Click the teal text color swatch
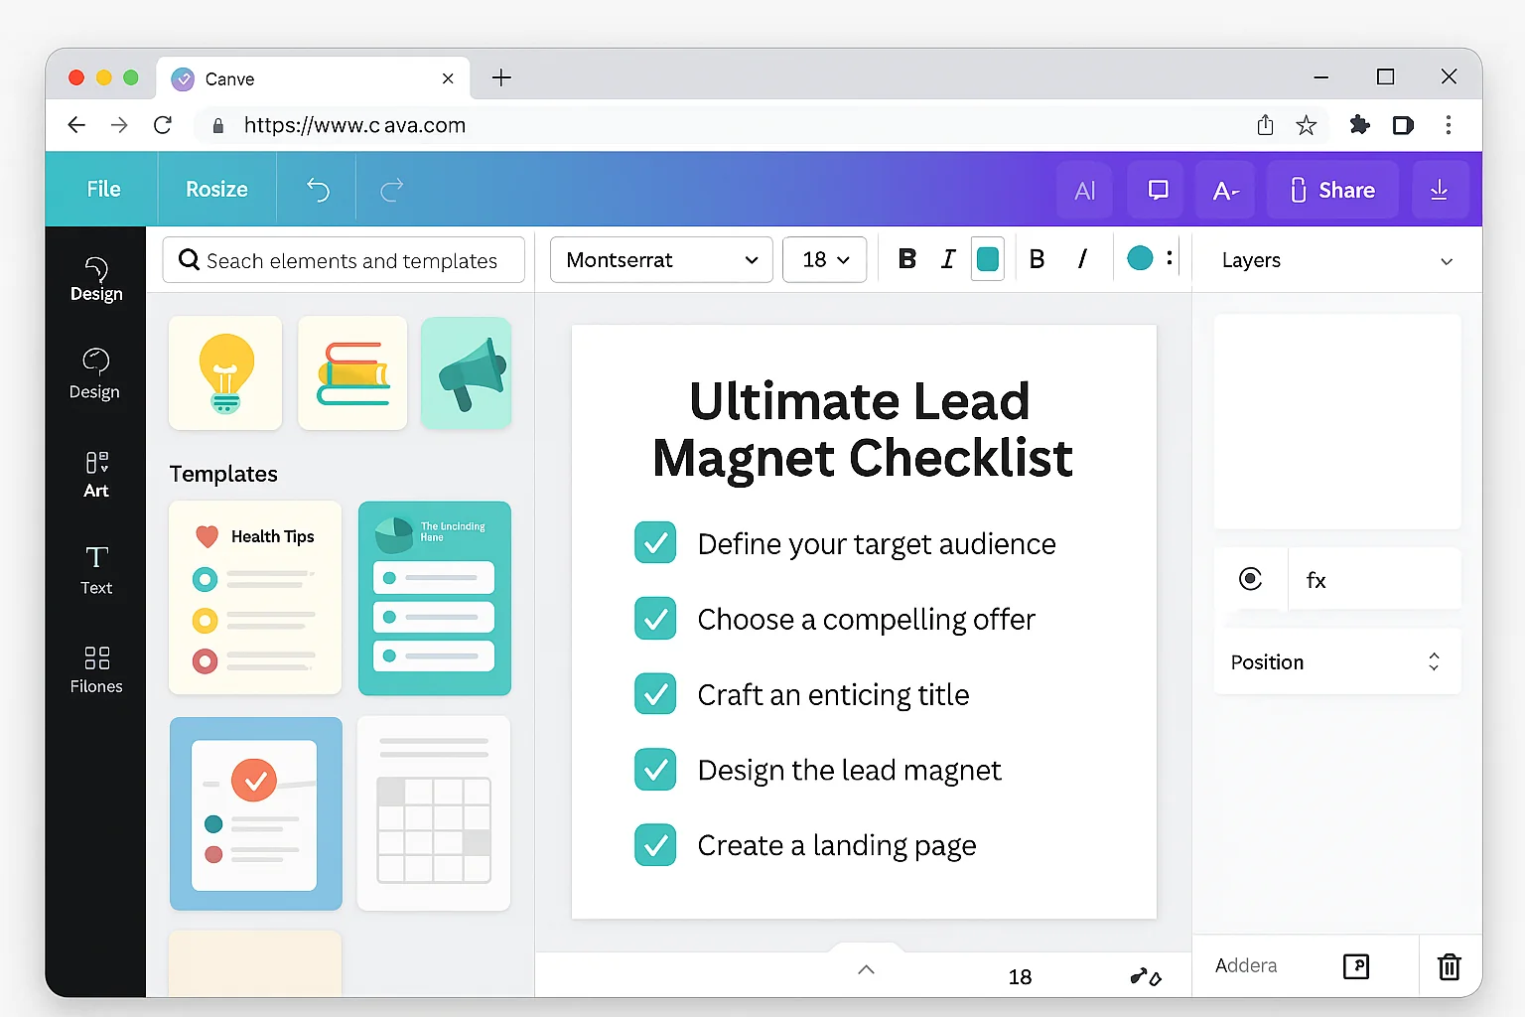Viewport: 1525px width, 1017px height. coord(988,258)
